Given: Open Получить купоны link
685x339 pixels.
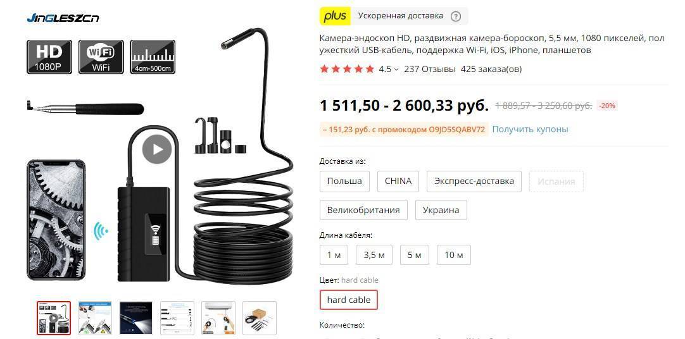Looking at the screenshot, I should (531, 129).
